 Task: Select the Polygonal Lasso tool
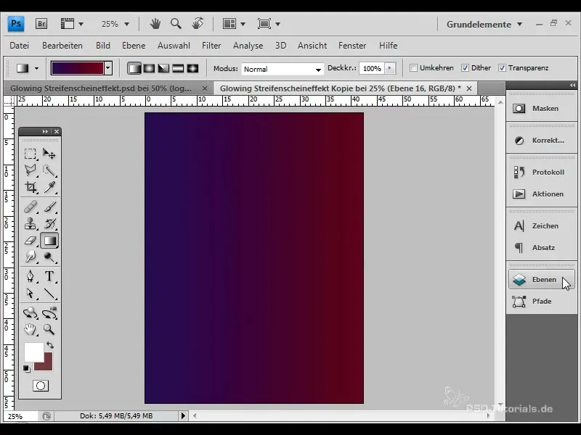31,170
